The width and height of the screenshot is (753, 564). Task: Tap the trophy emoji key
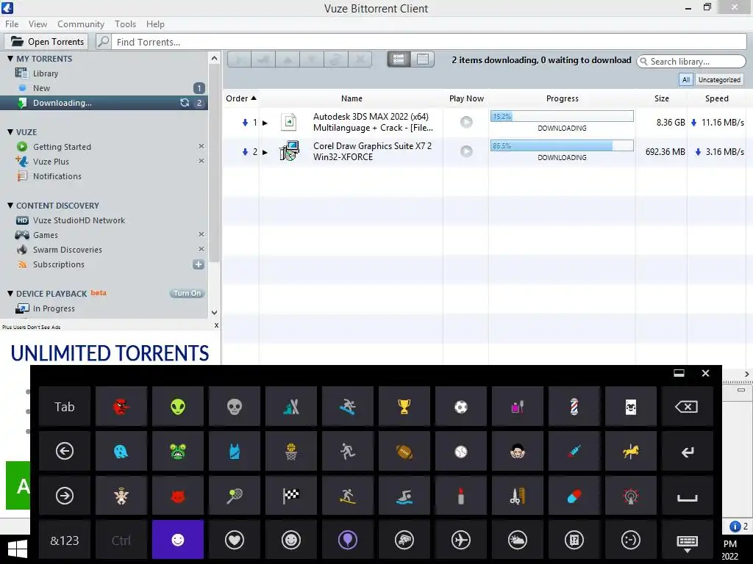point(404,407)
